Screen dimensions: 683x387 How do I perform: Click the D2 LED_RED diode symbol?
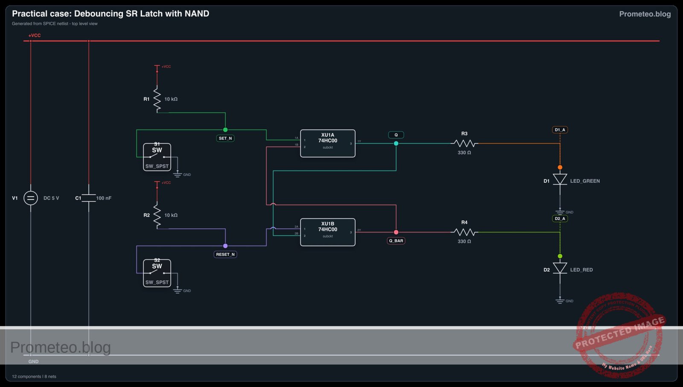click(560, 268)
